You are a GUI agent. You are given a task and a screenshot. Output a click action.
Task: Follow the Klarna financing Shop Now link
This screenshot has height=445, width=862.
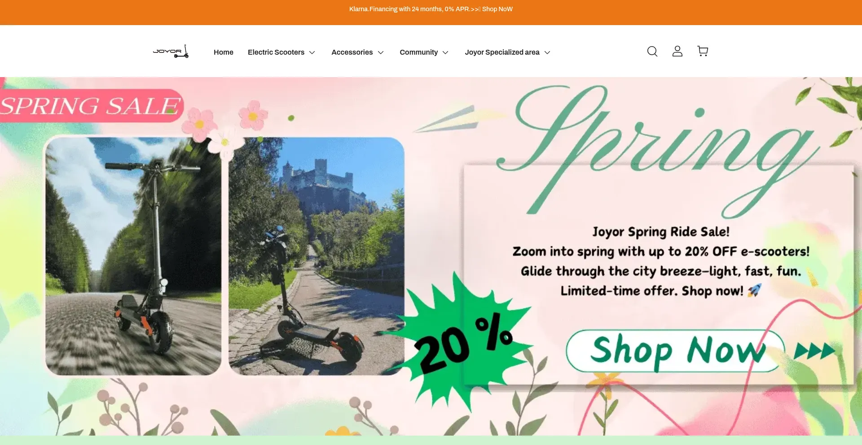[x=497, y=9]
